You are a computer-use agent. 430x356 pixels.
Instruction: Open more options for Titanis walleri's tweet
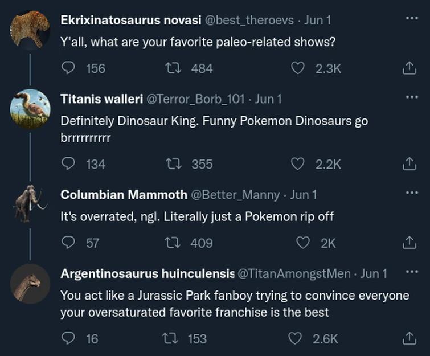pos(411,97)
